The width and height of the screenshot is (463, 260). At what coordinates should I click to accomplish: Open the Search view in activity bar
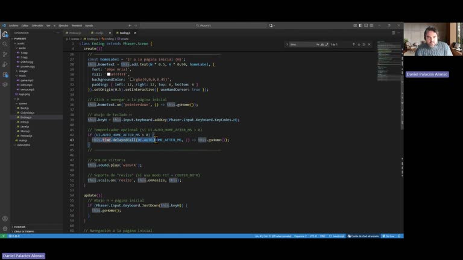(5, 44)
